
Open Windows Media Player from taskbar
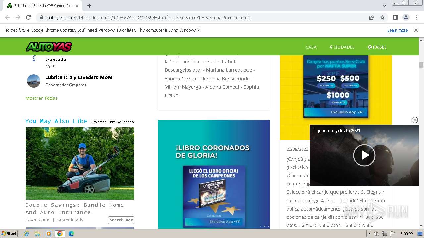[49, 234]
